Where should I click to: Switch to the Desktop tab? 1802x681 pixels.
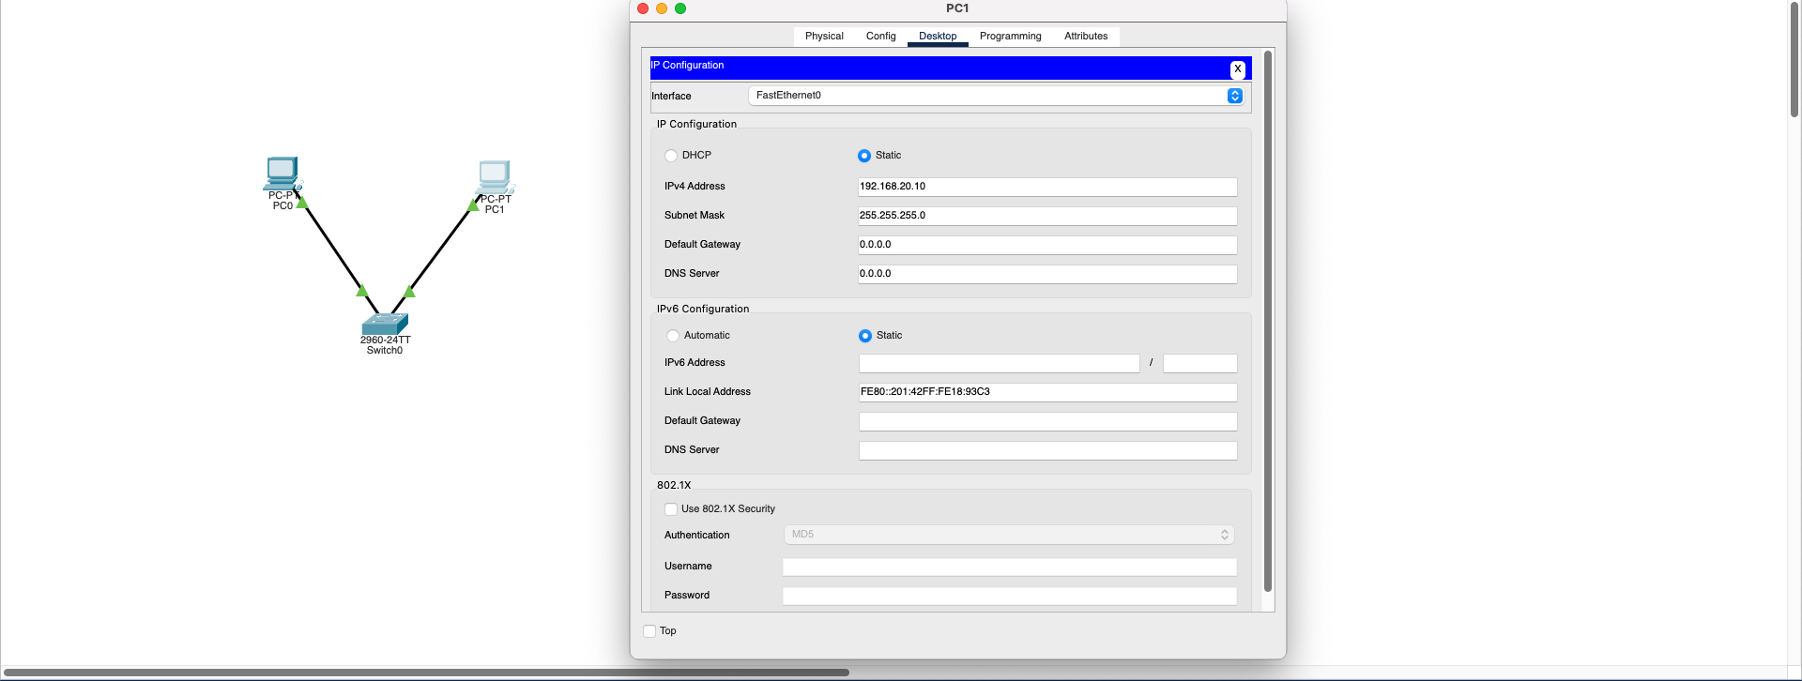(938, 37)
